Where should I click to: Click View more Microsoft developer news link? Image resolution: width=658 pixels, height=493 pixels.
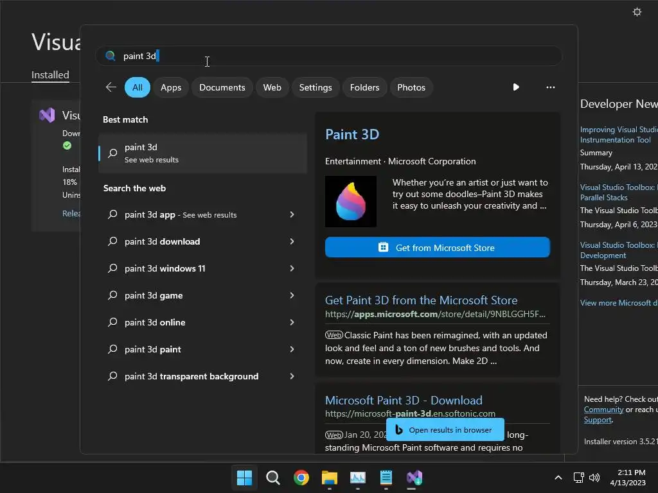[619, 303]
